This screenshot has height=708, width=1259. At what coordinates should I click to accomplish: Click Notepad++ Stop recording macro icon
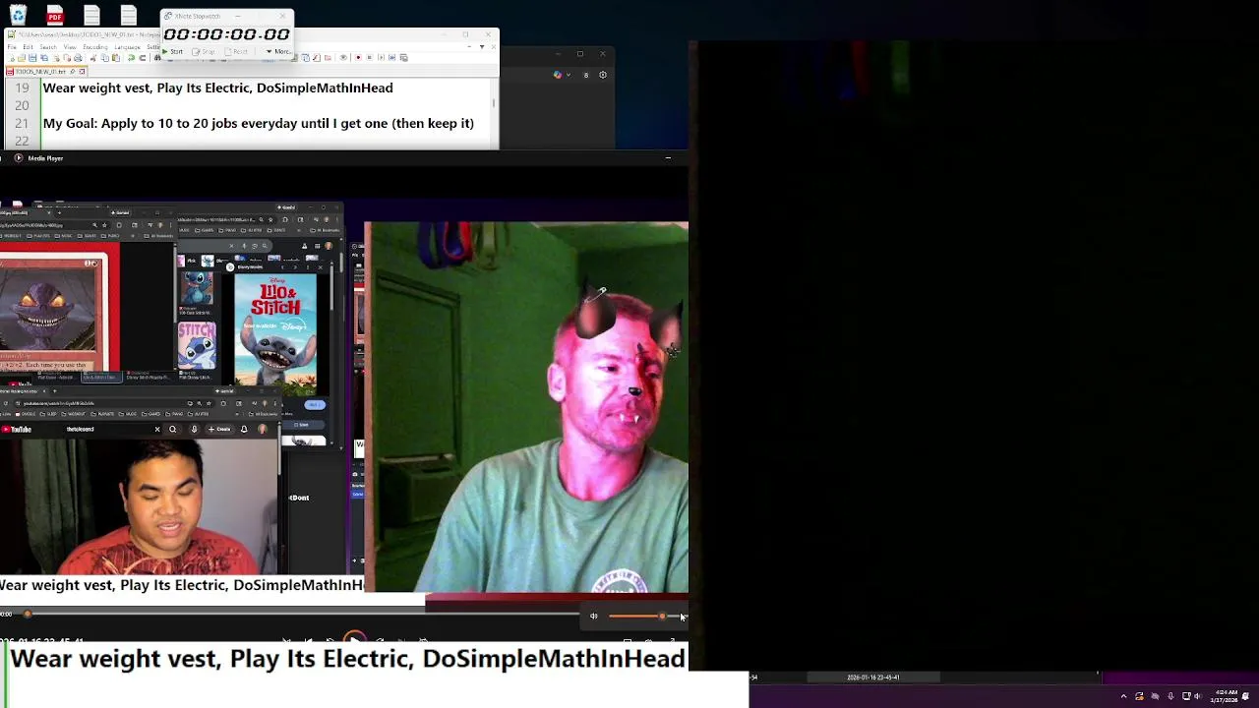pyautogui.click(x=370, y=57)
